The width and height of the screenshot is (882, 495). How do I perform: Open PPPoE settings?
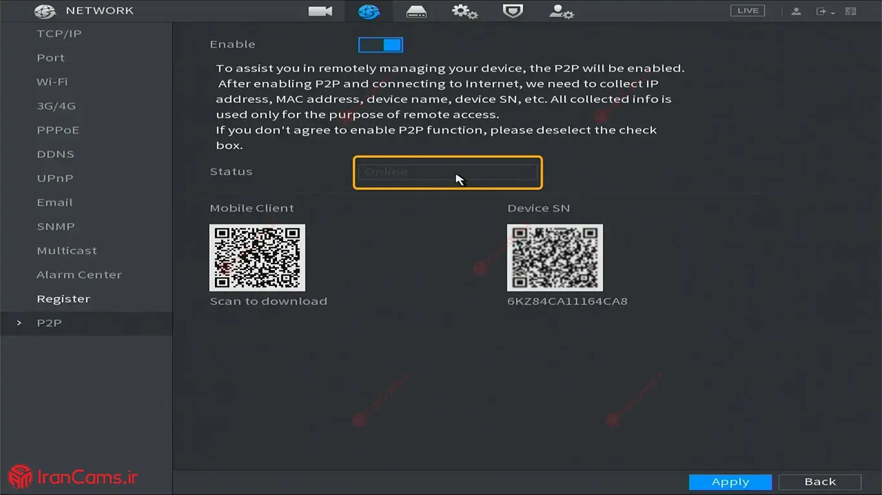[x=57, y=130]
